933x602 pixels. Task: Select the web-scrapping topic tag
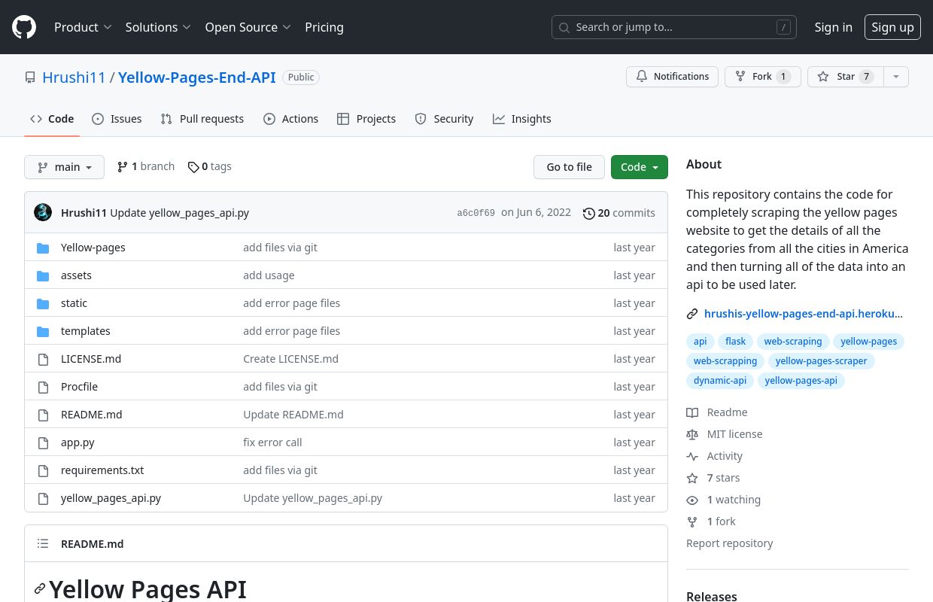pyautogui.click(x=725, y=361)
